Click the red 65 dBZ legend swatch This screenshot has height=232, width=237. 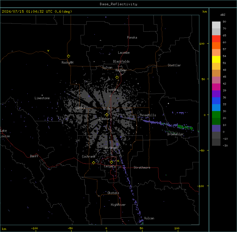[x=216, y=39]
